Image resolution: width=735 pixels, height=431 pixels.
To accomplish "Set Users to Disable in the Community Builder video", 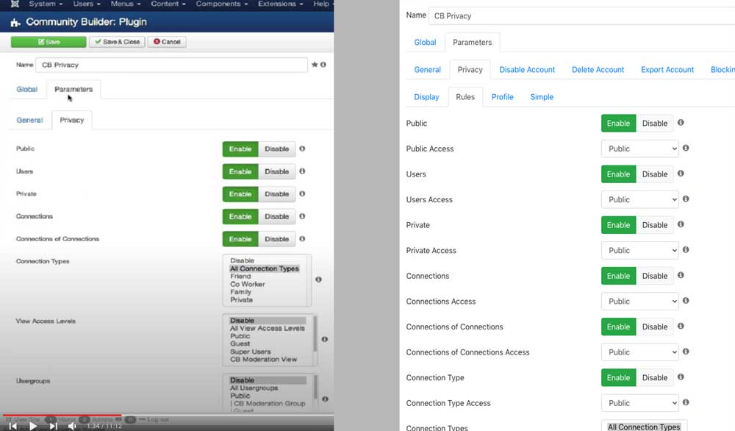I will pos(277,171).
